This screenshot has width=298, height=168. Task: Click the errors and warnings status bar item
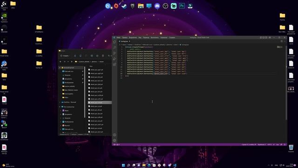point(117,145)
